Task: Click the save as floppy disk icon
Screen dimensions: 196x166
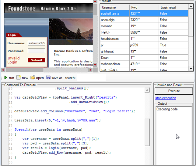Action: (x=48, y=78)
